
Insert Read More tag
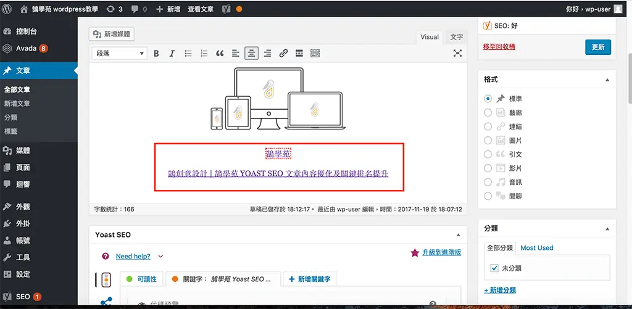[x=299, y=53]
